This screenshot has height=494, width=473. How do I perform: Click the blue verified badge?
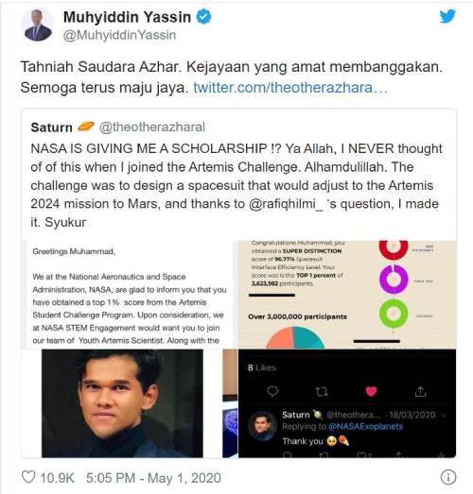tap(203, 17)
